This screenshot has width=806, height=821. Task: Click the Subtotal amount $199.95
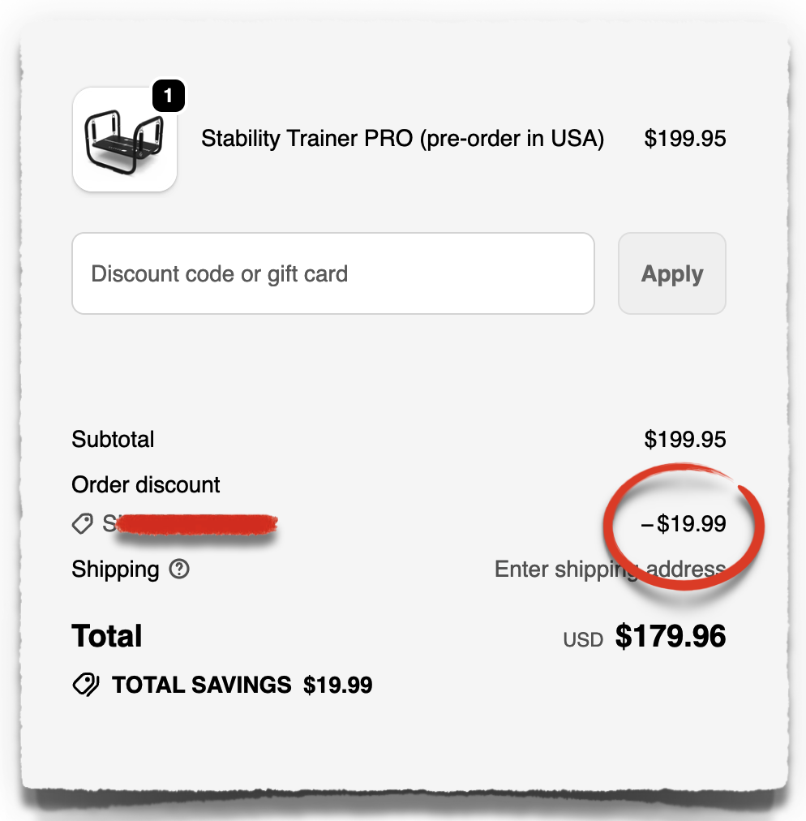pos(687,439)
